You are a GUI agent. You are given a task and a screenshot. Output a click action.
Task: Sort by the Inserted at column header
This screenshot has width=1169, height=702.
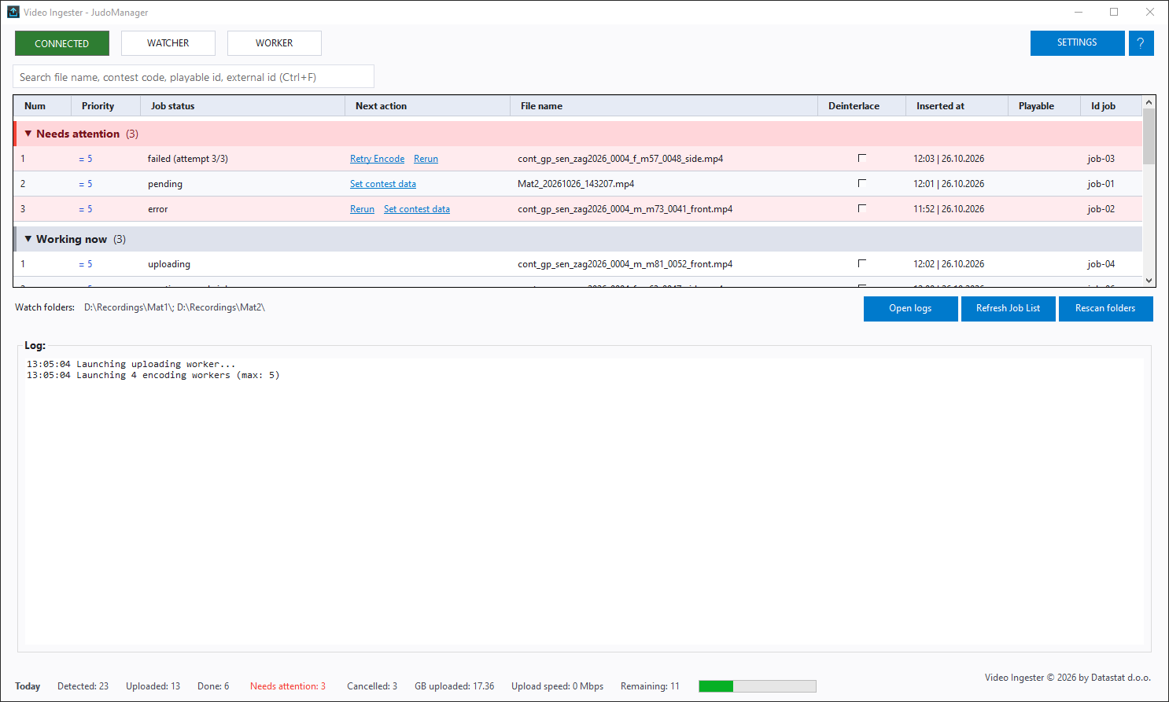coord(957,106)
